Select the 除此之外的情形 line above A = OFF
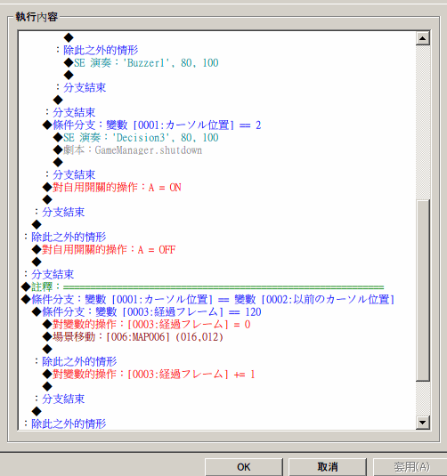 click(65, 237)
